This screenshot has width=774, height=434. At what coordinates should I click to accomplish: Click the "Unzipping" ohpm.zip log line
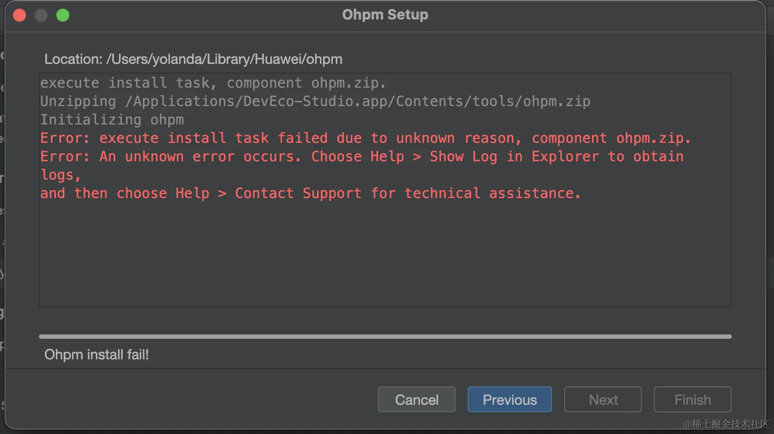click(x=315, y=101)
